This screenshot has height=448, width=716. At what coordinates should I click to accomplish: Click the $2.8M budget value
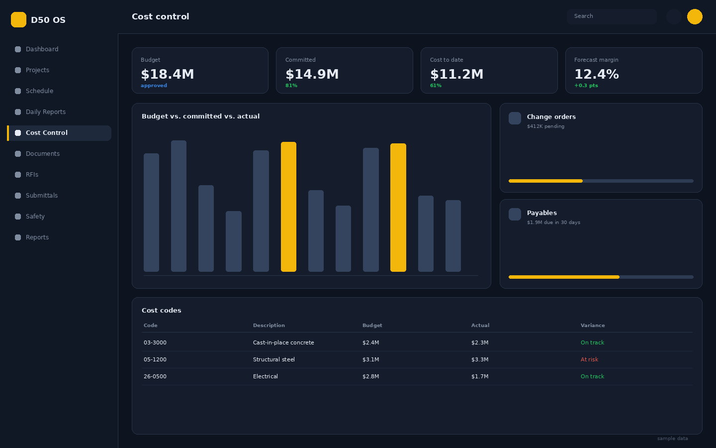pos(371,376)
